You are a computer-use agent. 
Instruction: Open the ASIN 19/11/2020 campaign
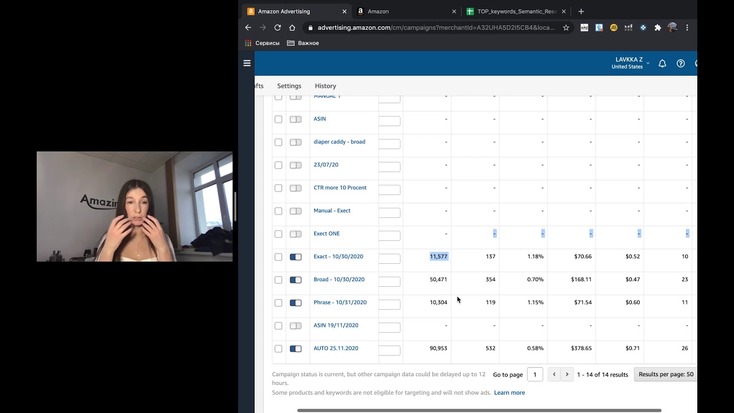(x=336, y=325)
